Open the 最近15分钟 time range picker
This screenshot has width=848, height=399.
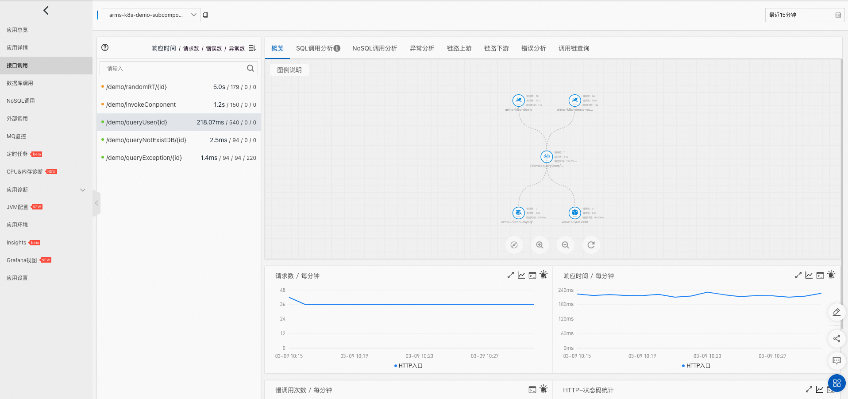(x=805, y=15)
